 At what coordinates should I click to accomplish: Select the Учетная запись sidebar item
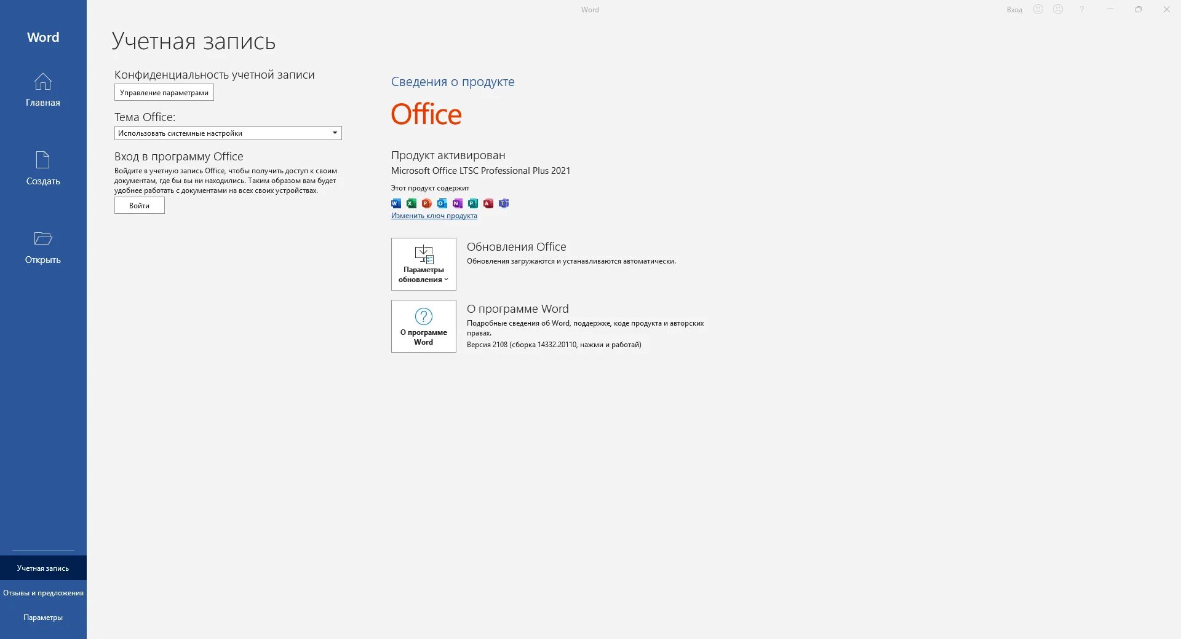pos(43,568)
